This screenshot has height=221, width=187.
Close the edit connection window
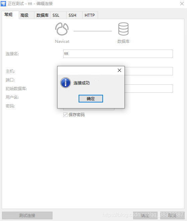[182, 4]
